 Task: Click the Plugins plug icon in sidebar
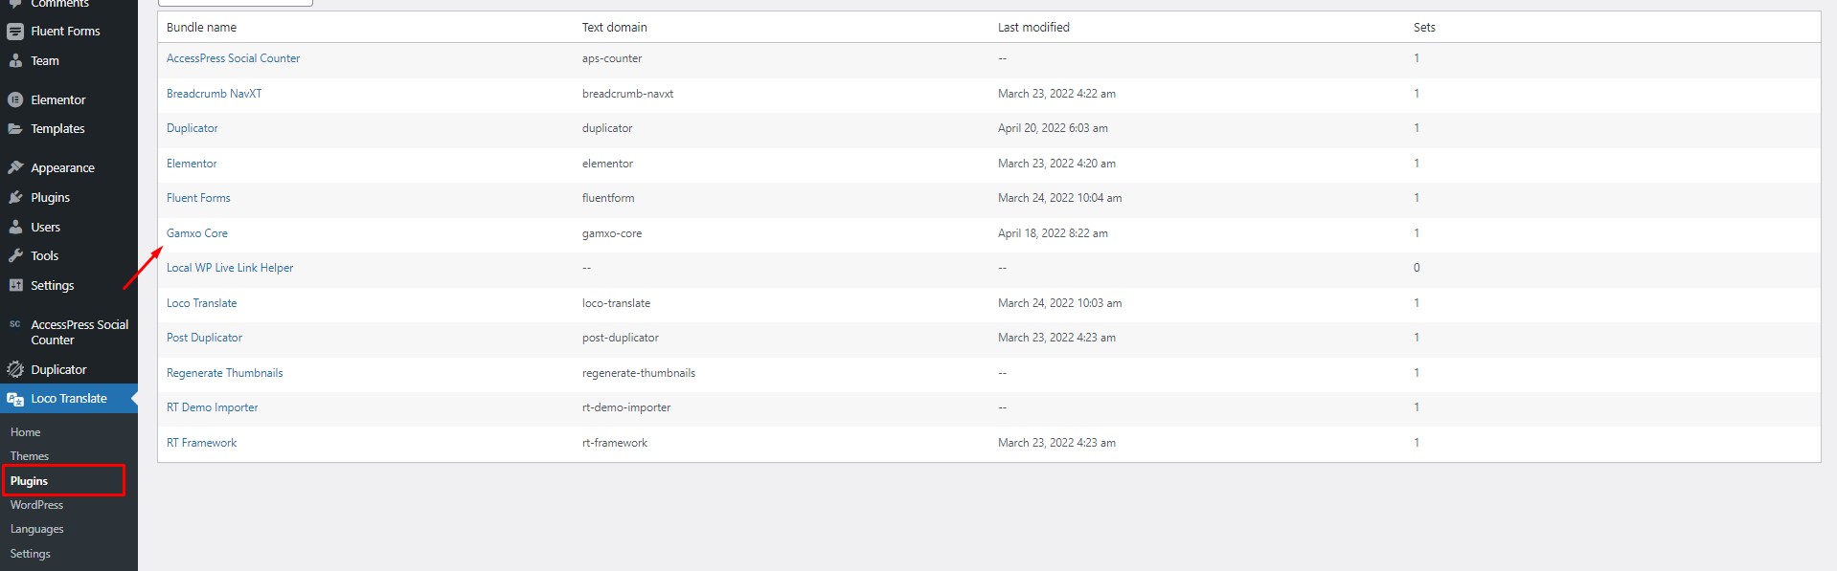point(15,197)
